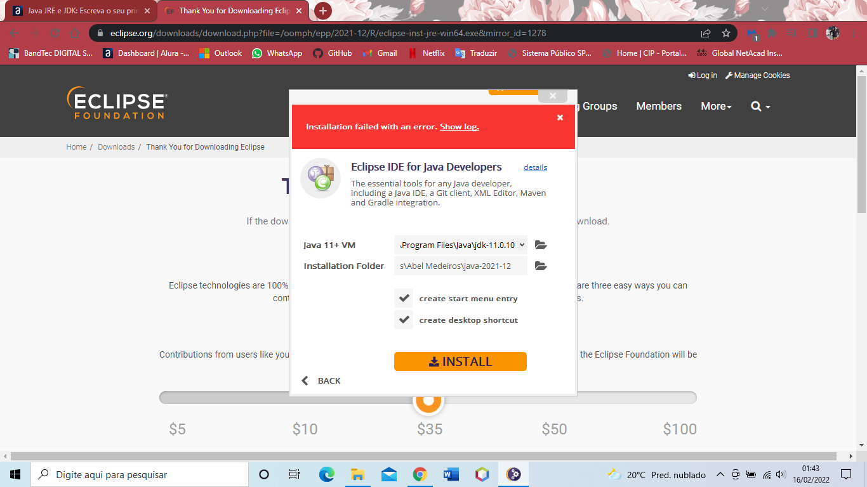Go to the Home breadcrumb
Screen dimensions: 867x487
coord(76,147)
